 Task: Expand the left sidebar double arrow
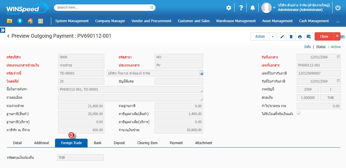(x=3, y=30)
